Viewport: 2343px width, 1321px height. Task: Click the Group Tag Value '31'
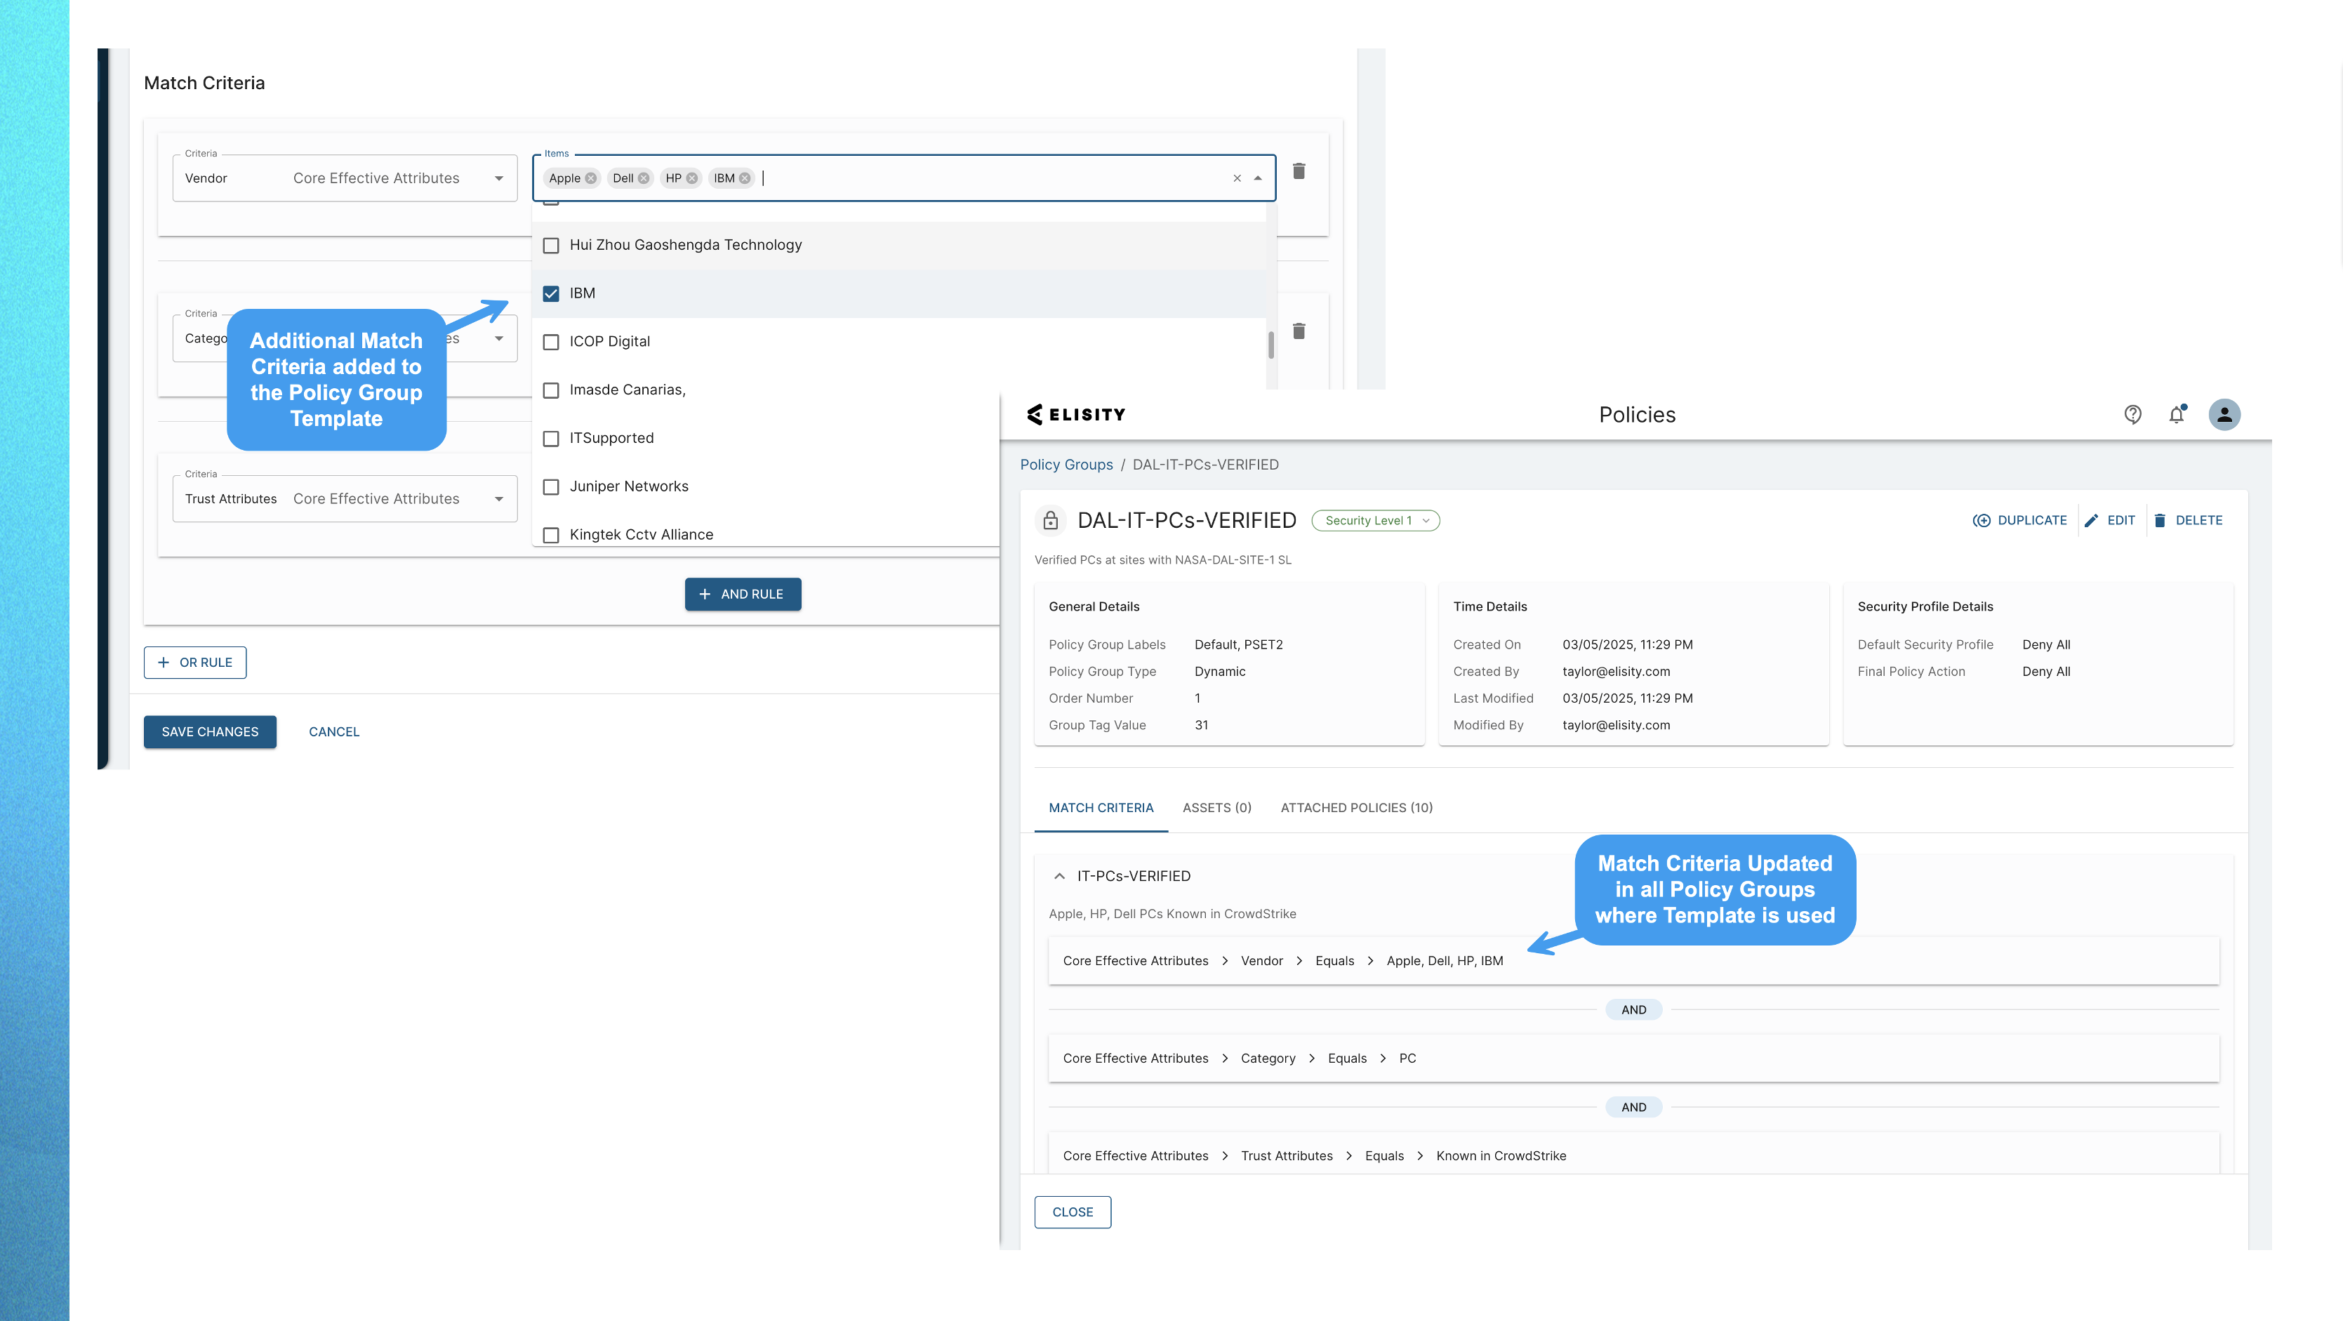coord(1202,725)
